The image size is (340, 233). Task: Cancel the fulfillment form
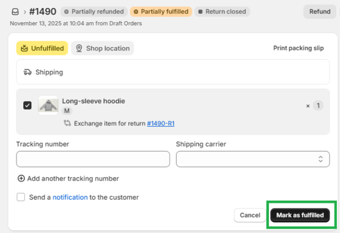click(x=250, y=215)
